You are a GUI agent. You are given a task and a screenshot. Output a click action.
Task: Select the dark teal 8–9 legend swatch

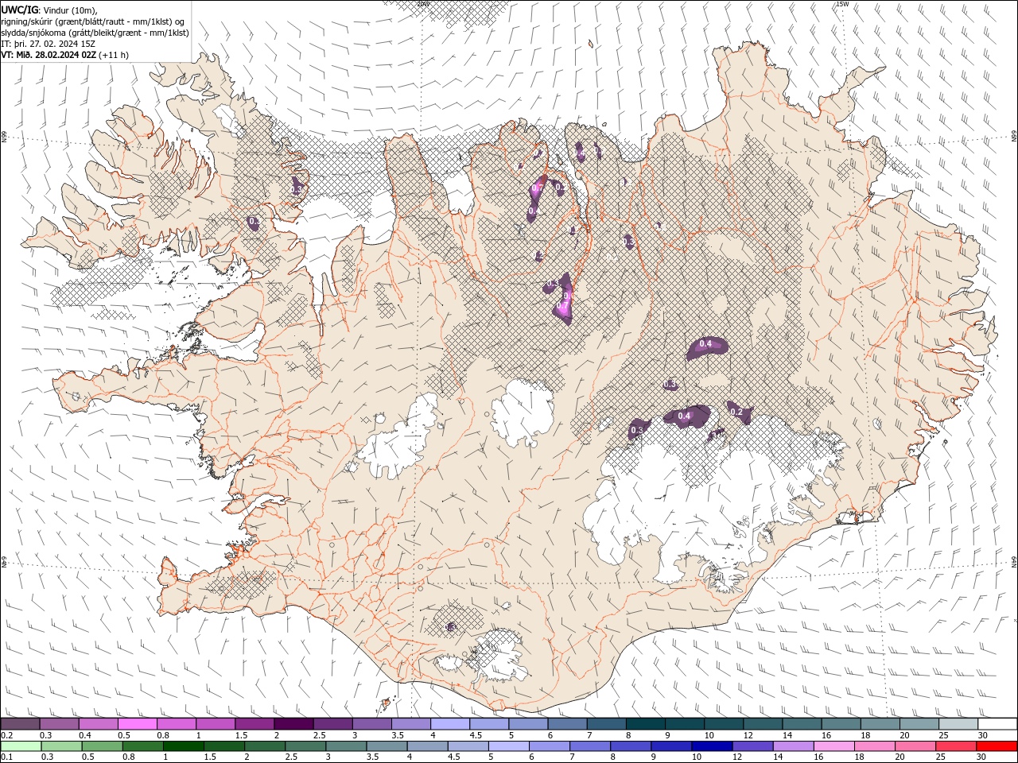[645, 724]
